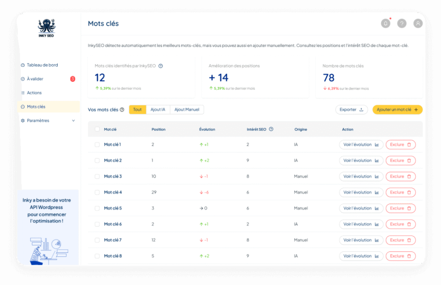
Task: Click Voir l'évolution for Mot clé 3
Action: point(361,177)
